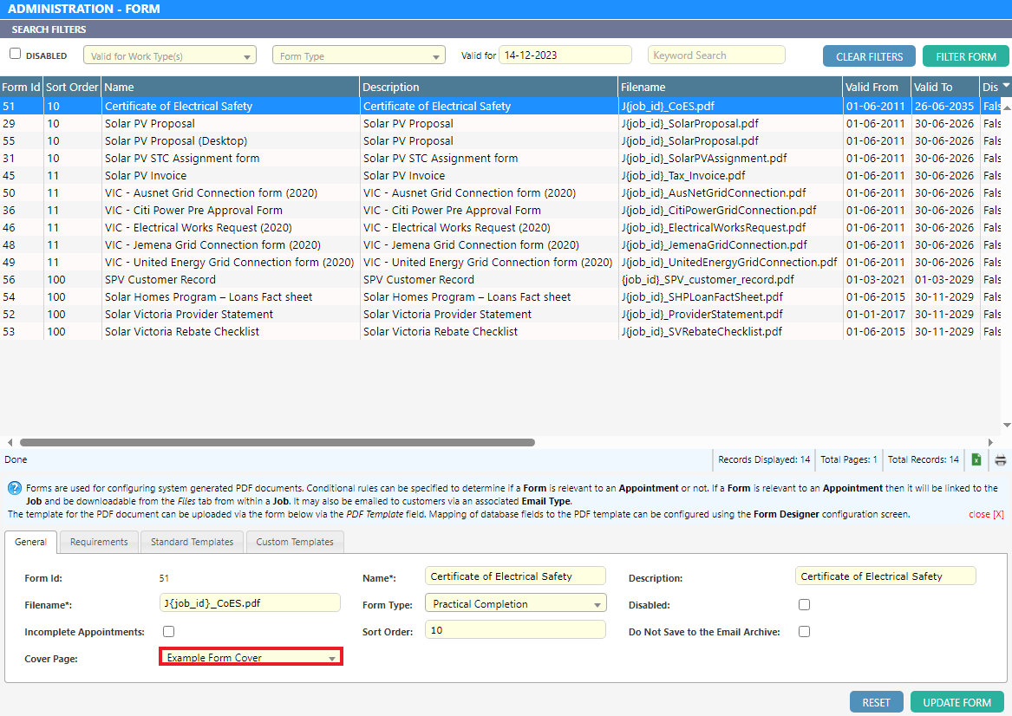The width and height of the screenshot is (1012, 716).
Task: Click the Keyword Search input field
Action: 716,55
